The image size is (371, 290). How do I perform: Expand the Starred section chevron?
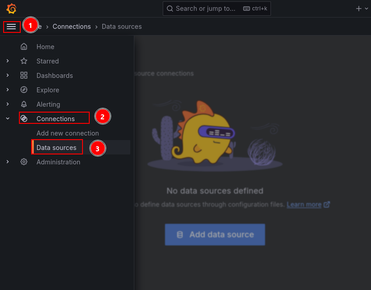8,61
